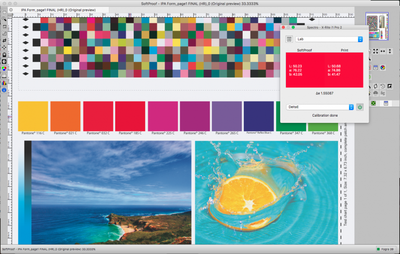The height and width of the screenshot is (254, 400).
Task: Click the Pantone 347 C label
Action: 291,133
